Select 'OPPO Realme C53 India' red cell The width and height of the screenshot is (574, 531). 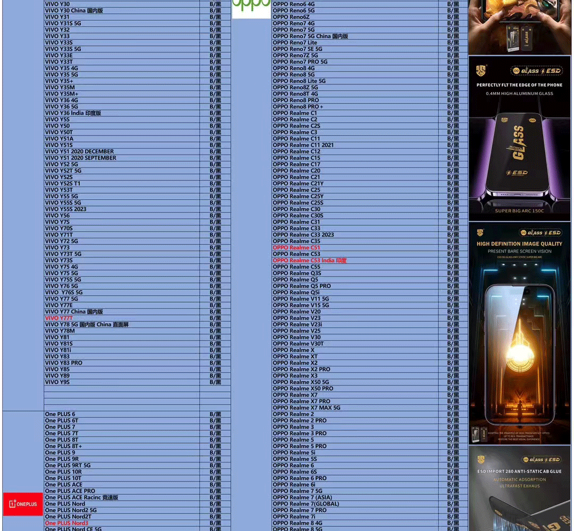coord(355,260)
